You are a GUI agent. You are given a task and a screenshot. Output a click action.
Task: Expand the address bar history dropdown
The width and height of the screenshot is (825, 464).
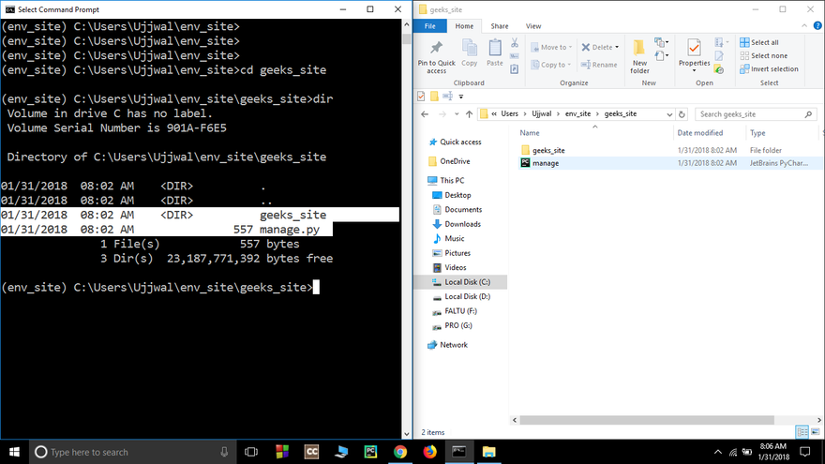(x=669, y=114)
